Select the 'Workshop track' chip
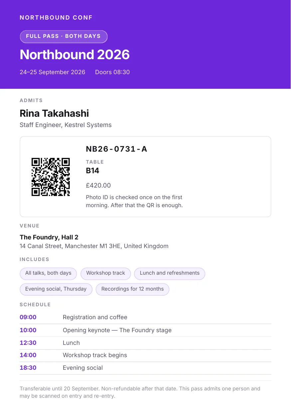This screenshot has width=291, height=413. click(106, 273)
